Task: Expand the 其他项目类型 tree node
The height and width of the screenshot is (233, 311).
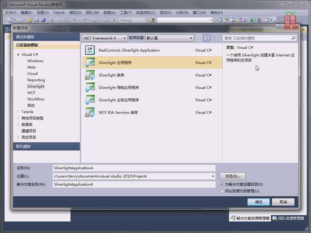Action: (x=18, y=118)
